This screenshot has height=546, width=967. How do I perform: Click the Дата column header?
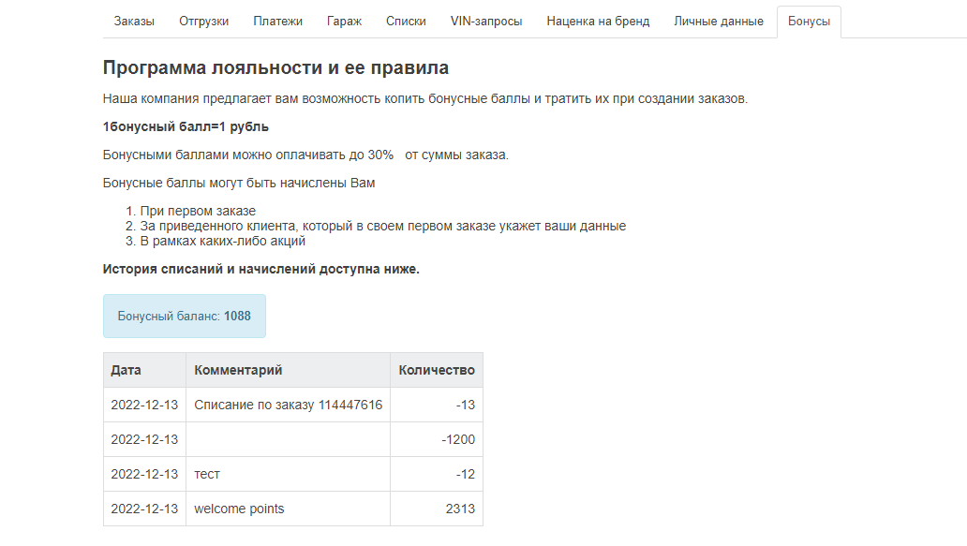coord(144,370)
